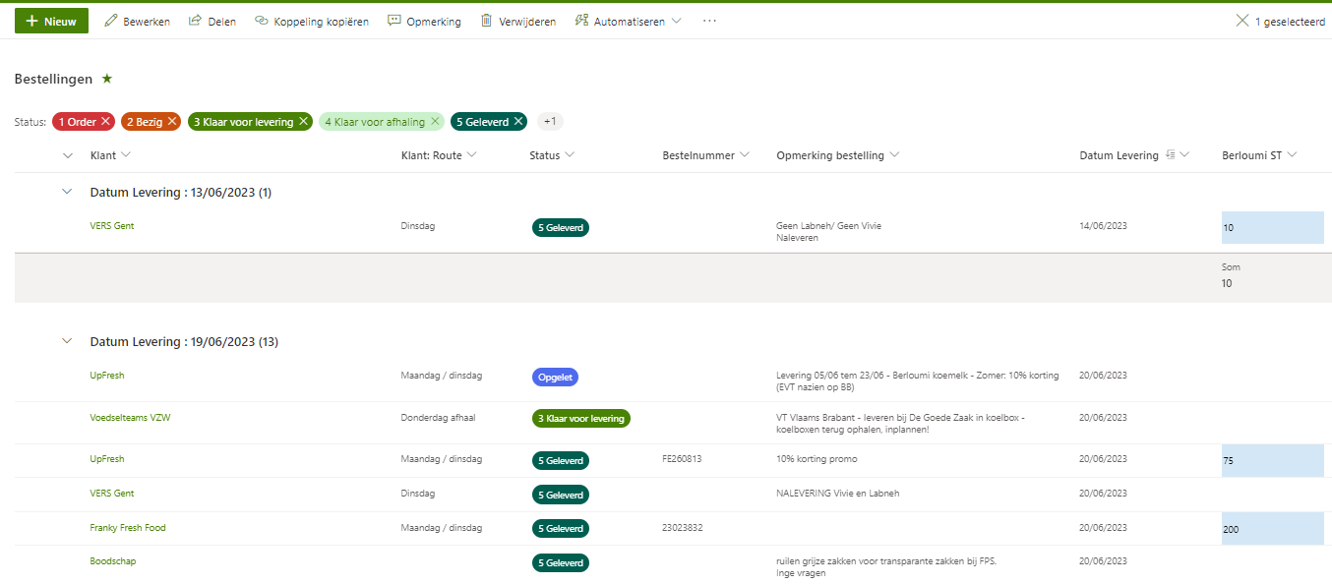Remove '4 Klaar voor afhaling' filter chip
This screenshot has width=1332, height=584.
tap(435, 122)
